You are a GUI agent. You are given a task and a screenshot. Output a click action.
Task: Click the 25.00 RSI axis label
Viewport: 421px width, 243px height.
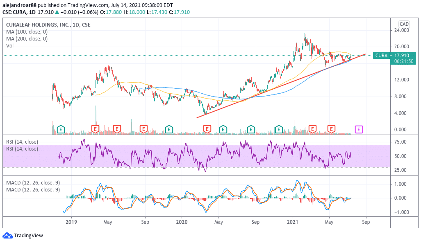[x=400, y=170]
